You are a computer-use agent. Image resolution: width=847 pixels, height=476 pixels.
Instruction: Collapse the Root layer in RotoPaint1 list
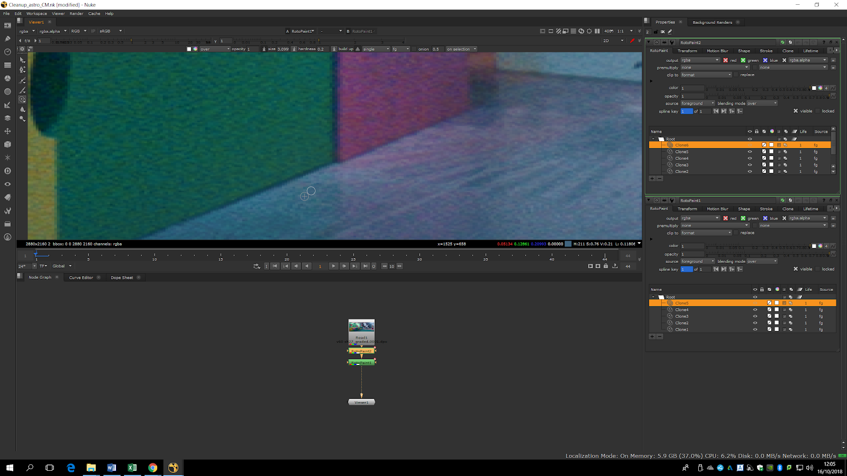pos(653,297)
